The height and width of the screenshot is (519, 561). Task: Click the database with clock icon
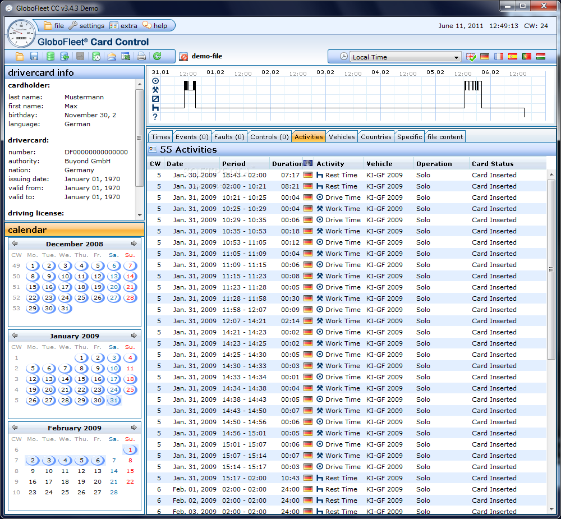(96, 57)
